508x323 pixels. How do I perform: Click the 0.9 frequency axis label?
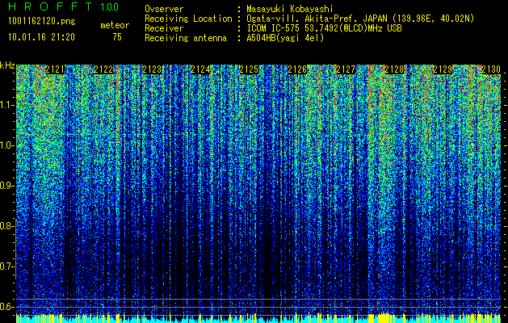[7, 186]
